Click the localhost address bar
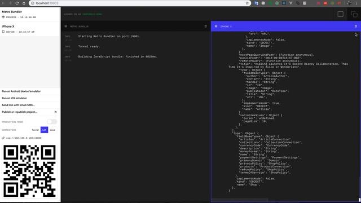Image resolution: width=361 pixels, height=203 pixels. click(x=140, y=3)
